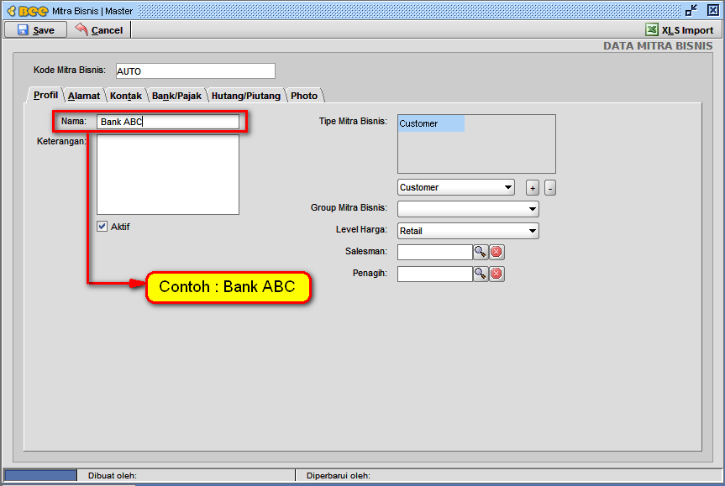Expand the Group Mitra Bisnis dropdown
This screenshot has height=486, width=725.
coord(468,209)
